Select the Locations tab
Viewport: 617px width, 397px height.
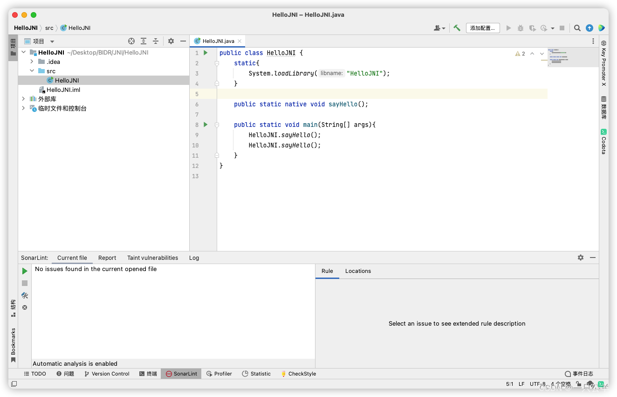tap(358, 271)
